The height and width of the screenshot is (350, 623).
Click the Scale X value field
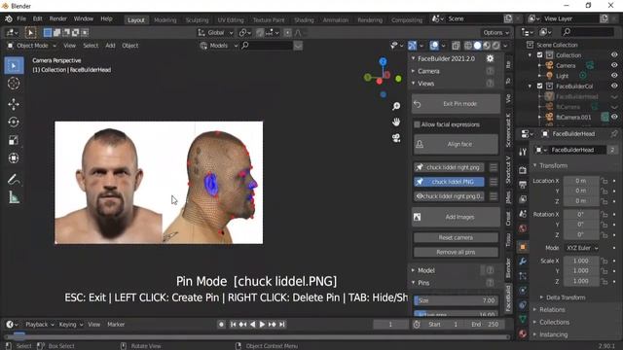coord(581,261)
